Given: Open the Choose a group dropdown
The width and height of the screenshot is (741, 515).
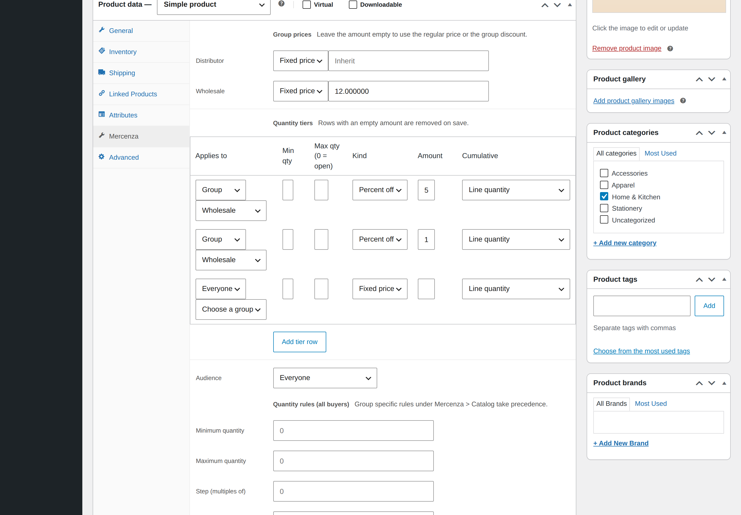Looking at the screenshot, I should tap(231, 310).
